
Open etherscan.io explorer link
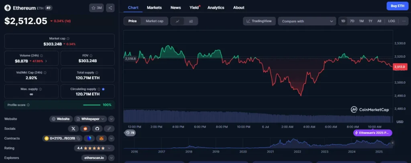[94, 158]
